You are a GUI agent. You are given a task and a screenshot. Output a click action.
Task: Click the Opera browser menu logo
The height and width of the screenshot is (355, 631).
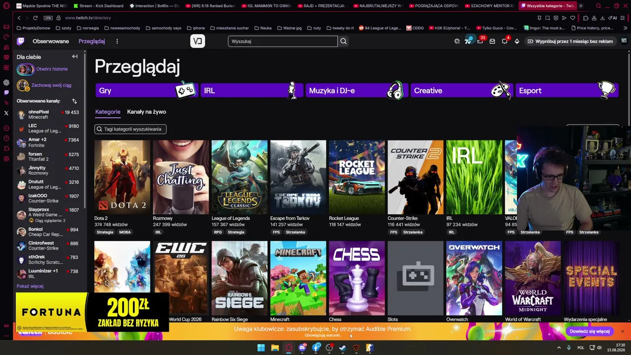click(6, 6)
